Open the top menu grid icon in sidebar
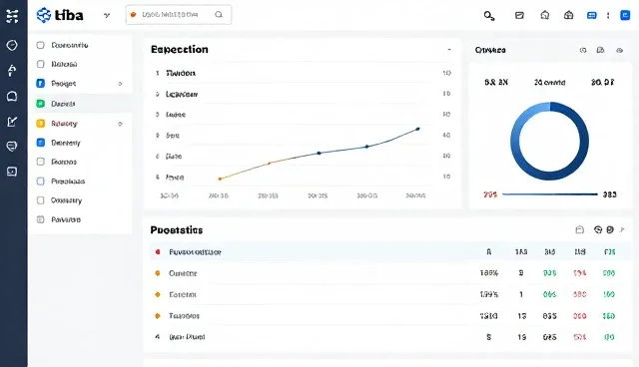 [x=12, y=16]
